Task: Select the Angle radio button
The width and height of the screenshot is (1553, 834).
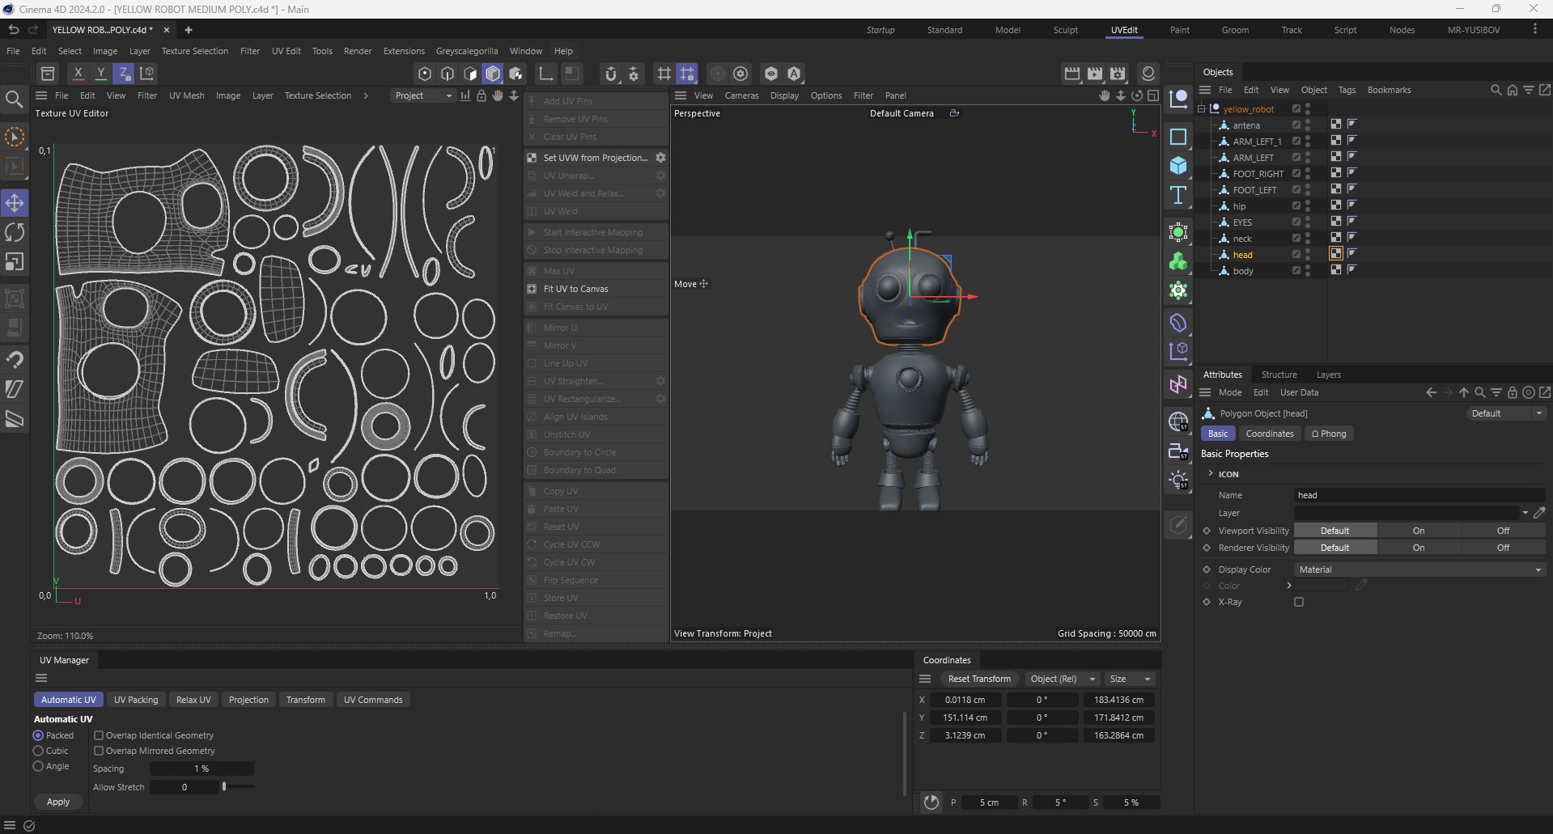Action: pyautogui.click(x=38, y=766)
